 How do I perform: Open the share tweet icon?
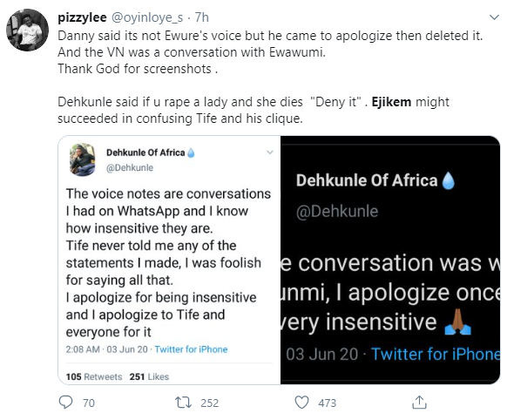point(419,403)
